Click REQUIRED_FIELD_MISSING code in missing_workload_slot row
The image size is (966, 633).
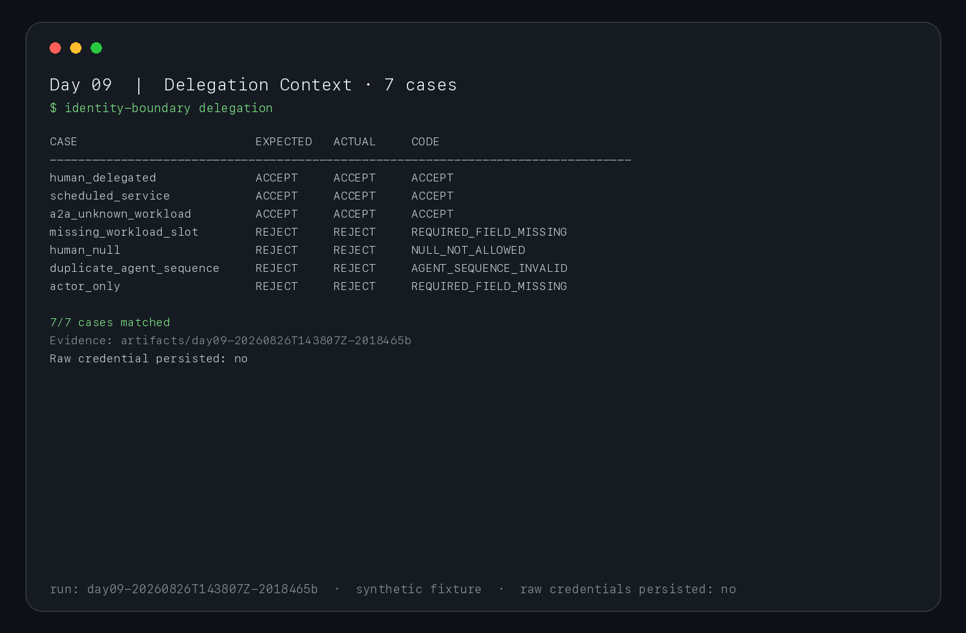pyautogui.click(x=489, y=232)
